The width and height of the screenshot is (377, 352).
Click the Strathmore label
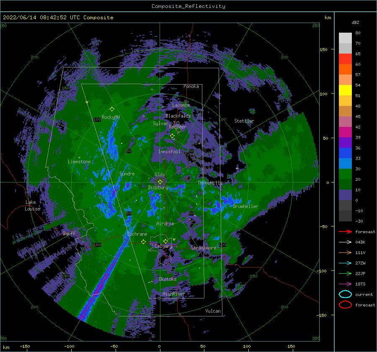pos(204,248)
